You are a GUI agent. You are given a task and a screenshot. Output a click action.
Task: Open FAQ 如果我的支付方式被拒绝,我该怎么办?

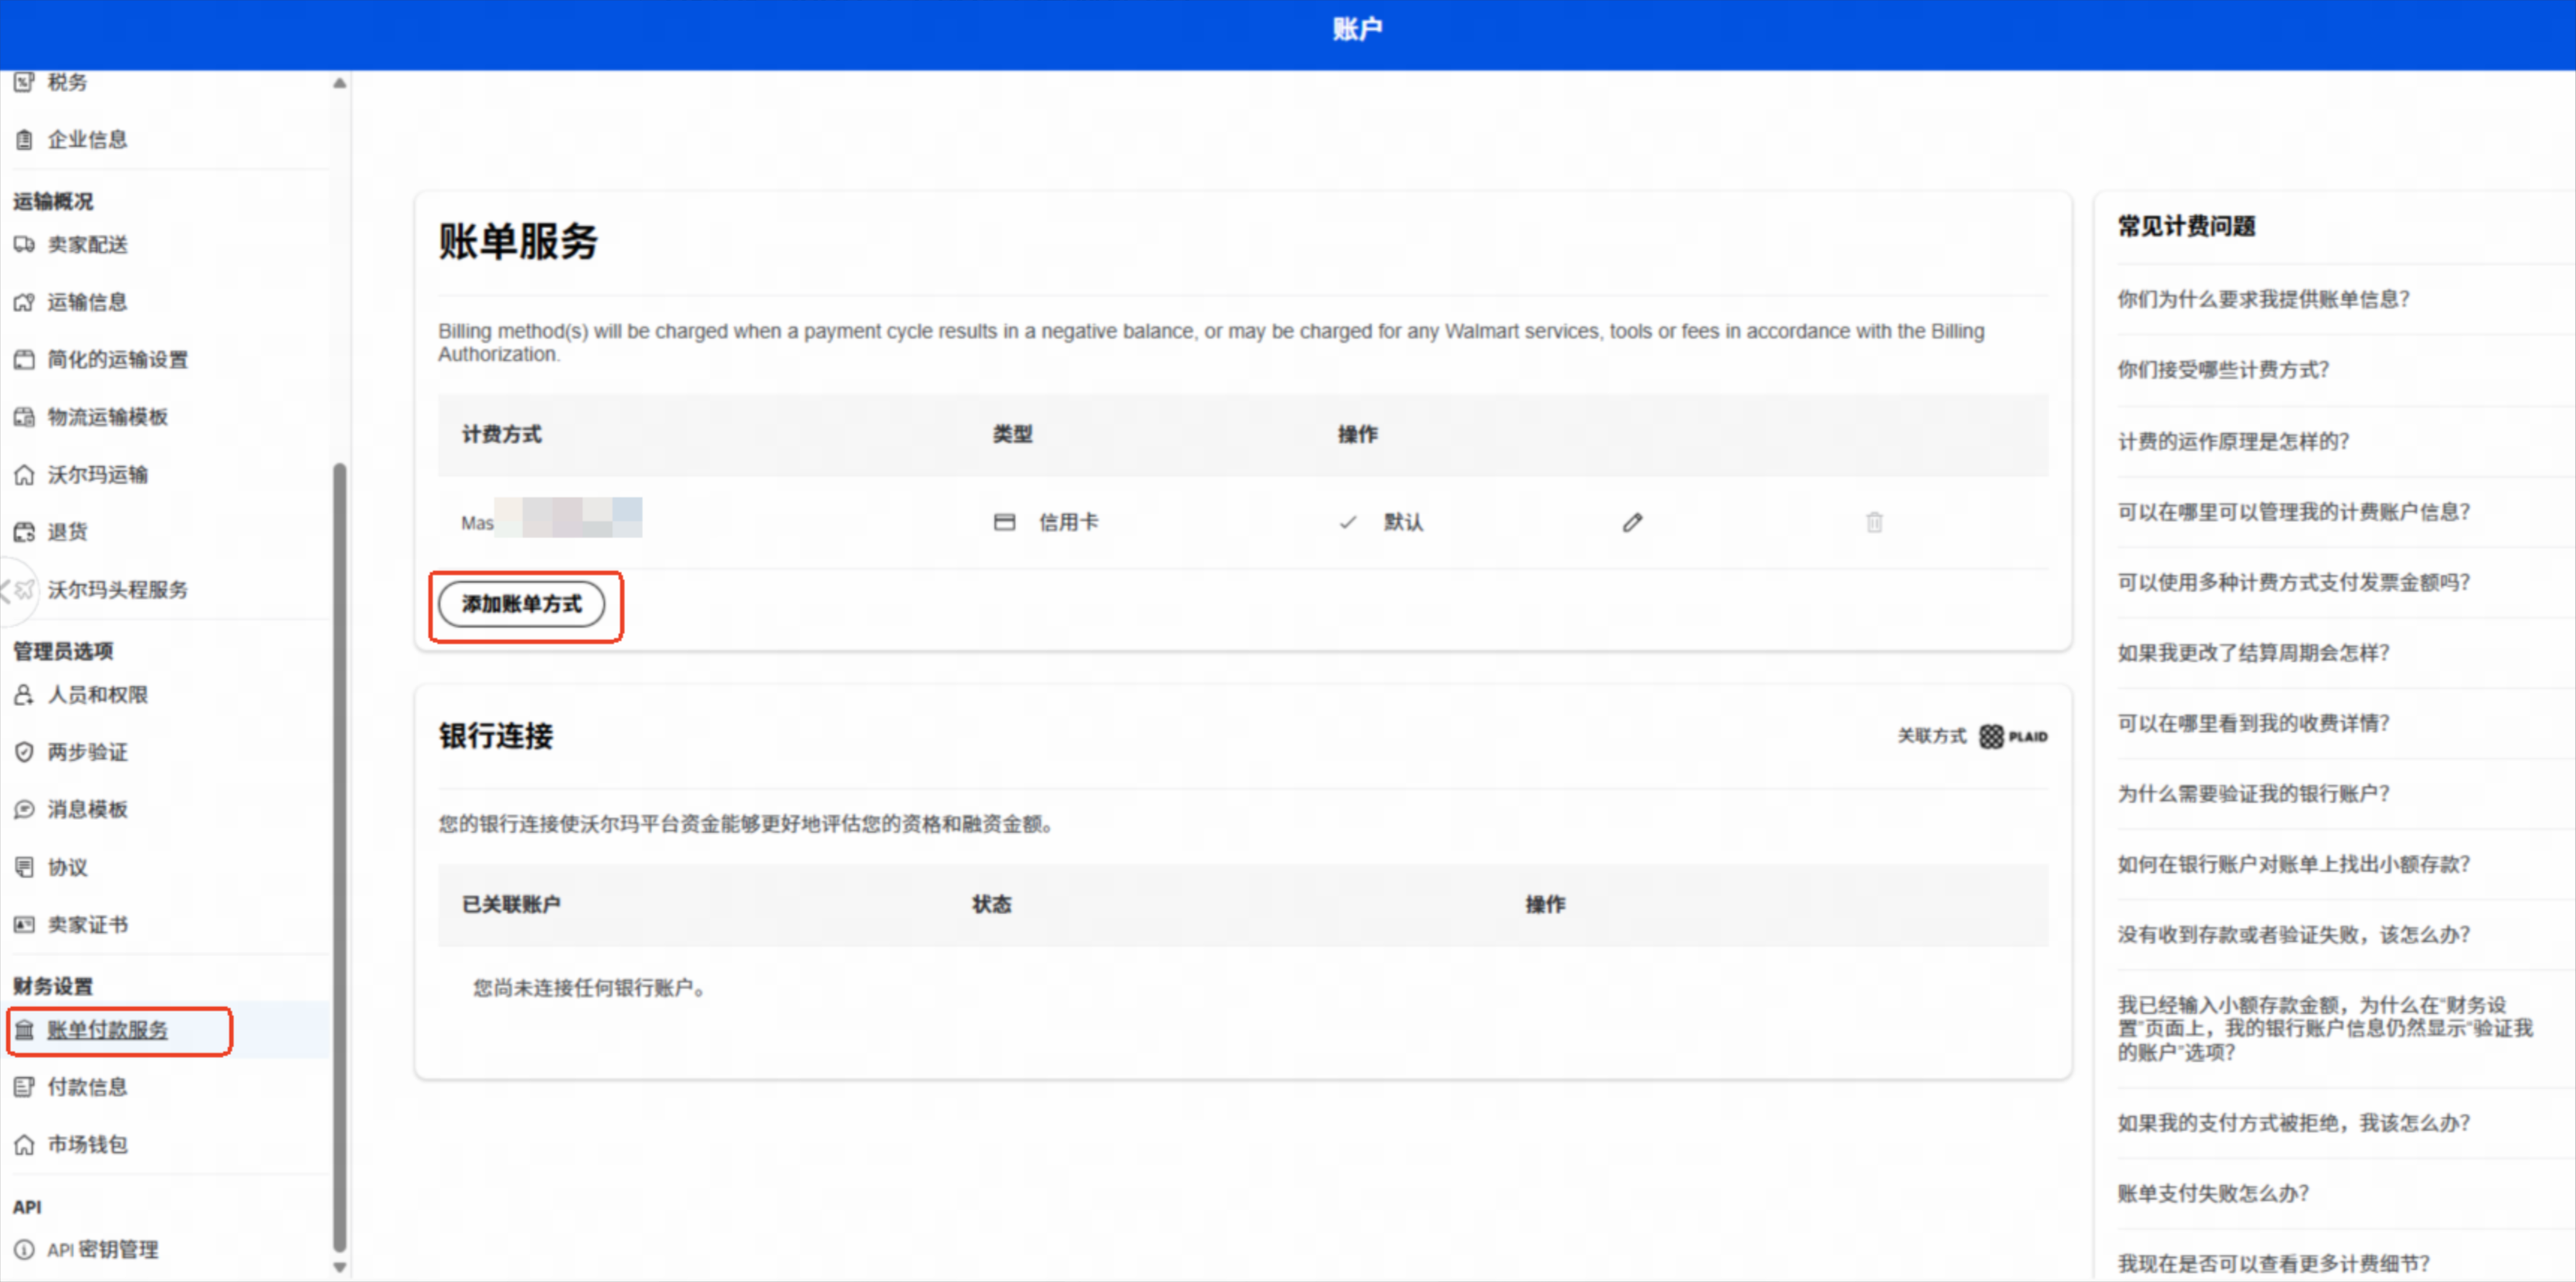tap(2293, 1123)
